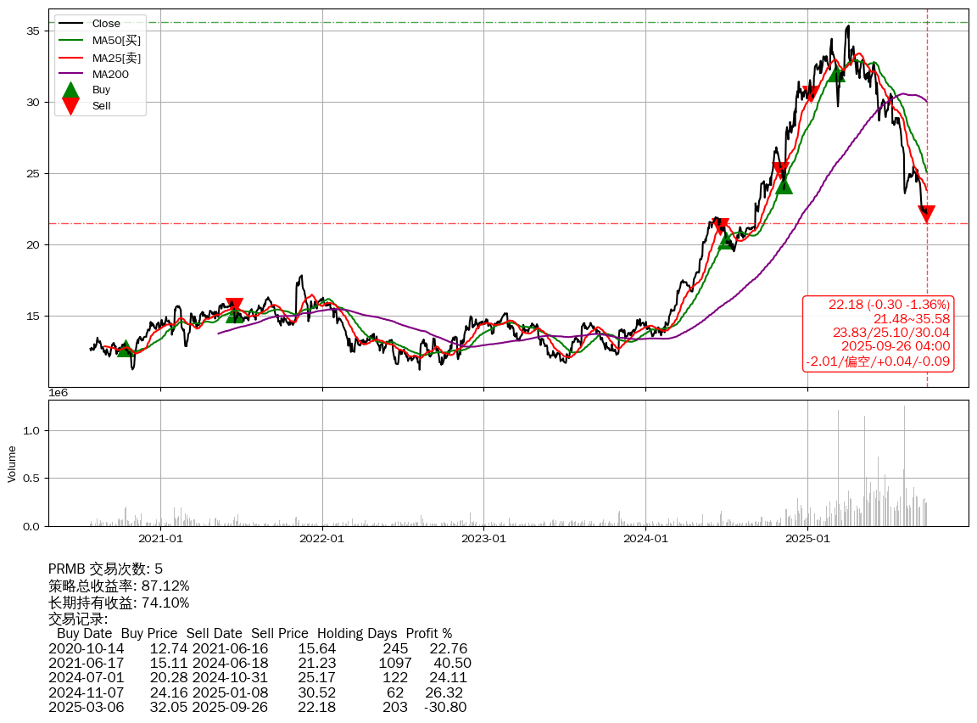Click the final red Sell marker at 2025-09

926,214
